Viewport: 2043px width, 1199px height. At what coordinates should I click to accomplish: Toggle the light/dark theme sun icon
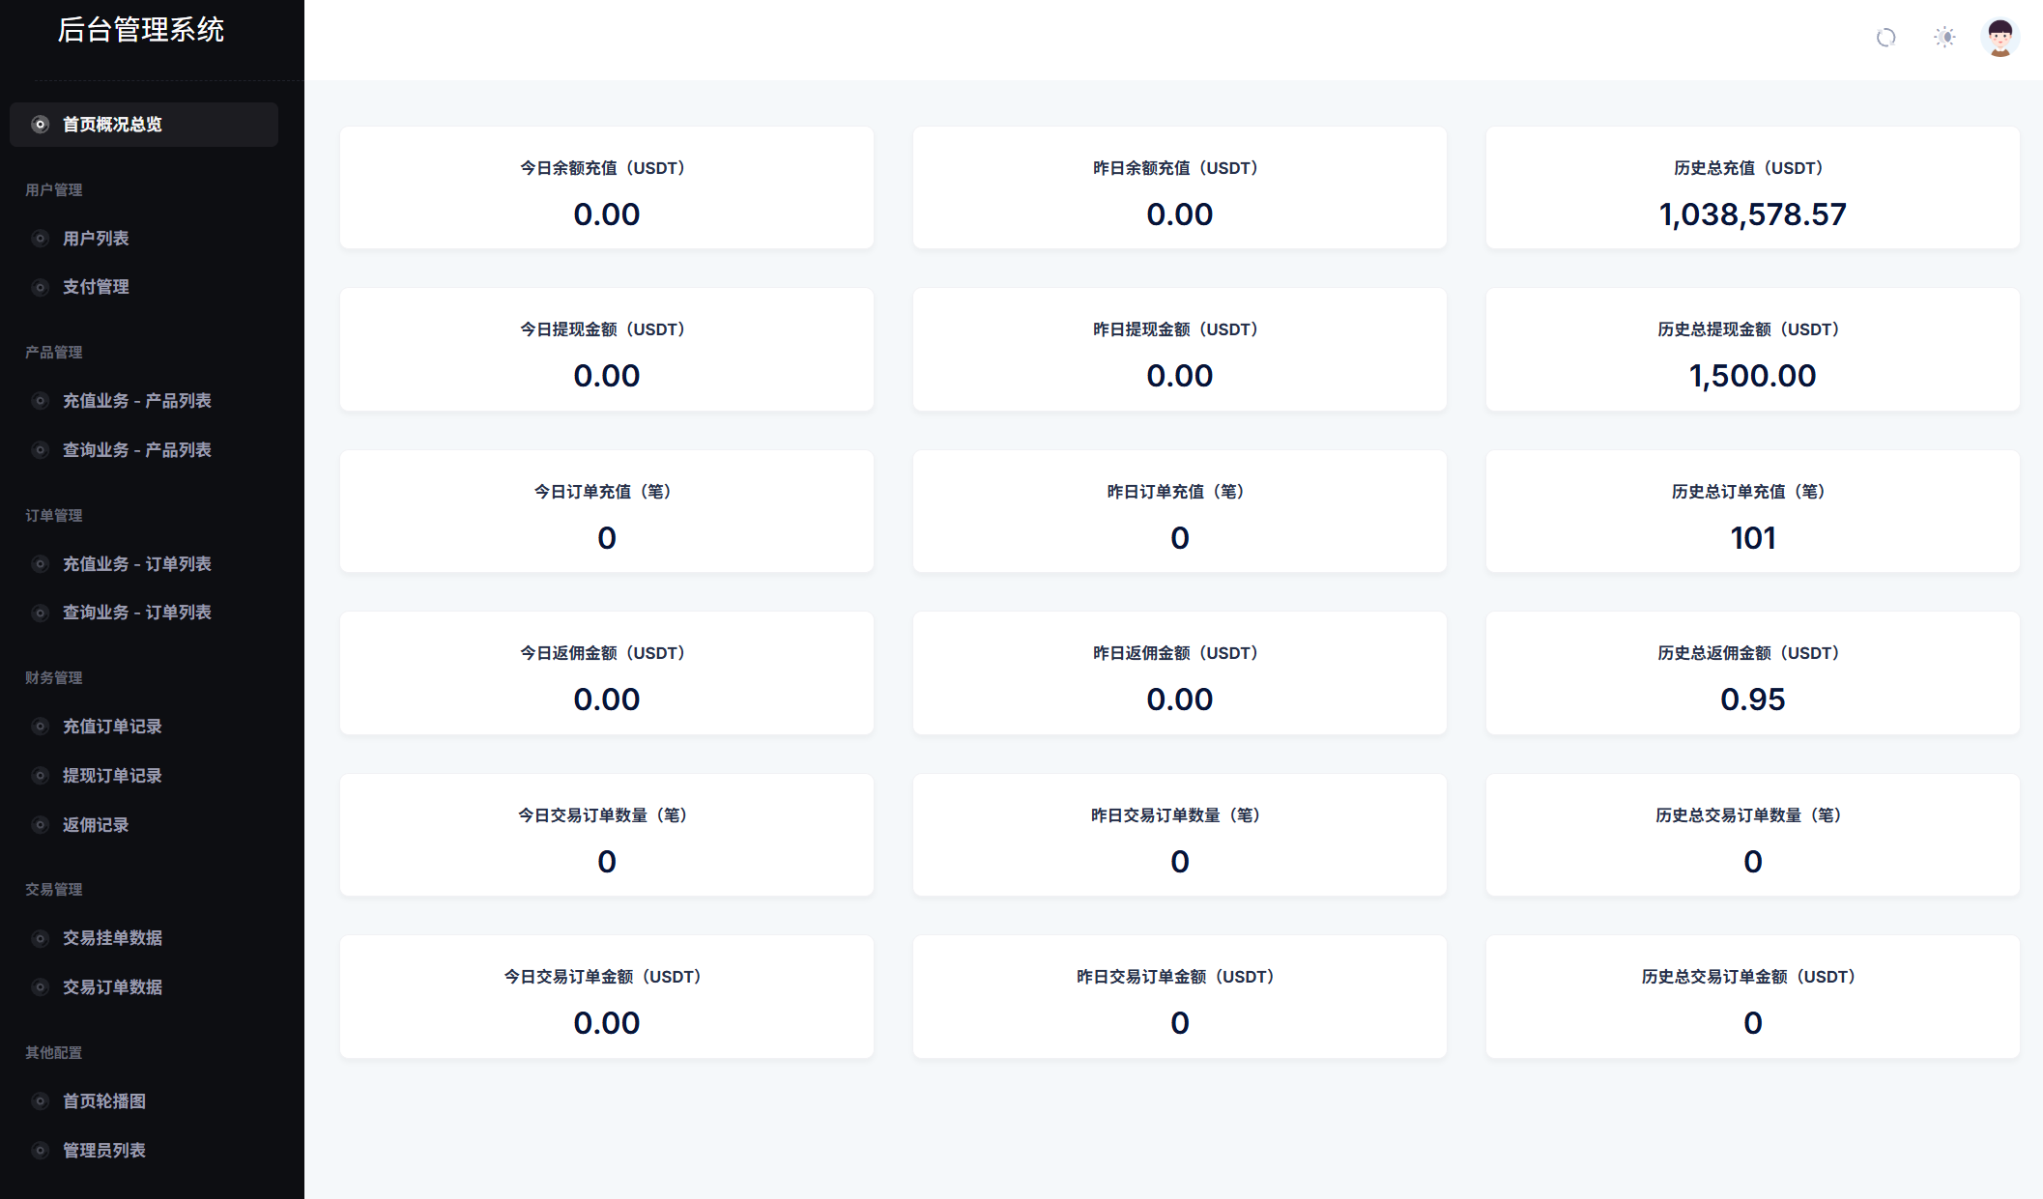(x=1944, y=38)
